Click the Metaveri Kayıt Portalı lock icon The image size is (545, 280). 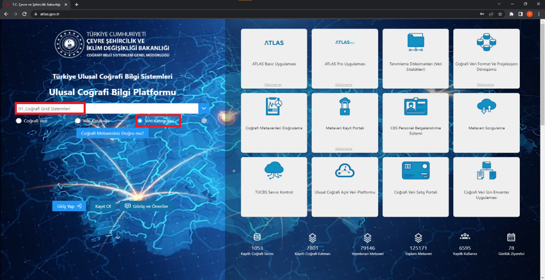click(345, 107)
